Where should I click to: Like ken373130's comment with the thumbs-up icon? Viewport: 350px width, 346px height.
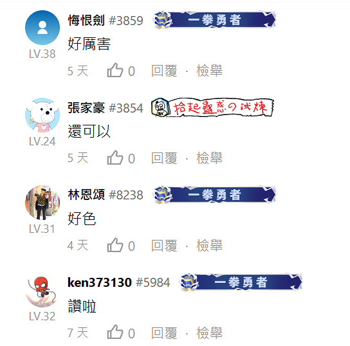tap(115, 332)
